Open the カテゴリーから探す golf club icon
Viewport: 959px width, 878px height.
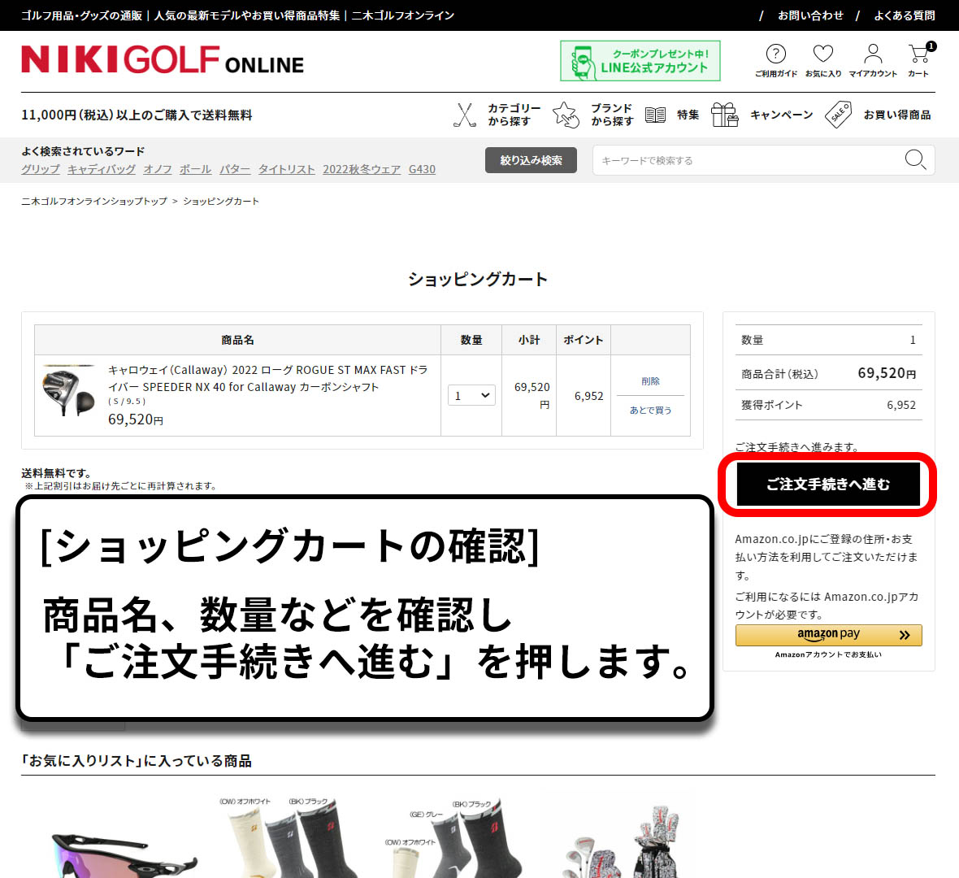pyautogui.click(x=464, y=114)
